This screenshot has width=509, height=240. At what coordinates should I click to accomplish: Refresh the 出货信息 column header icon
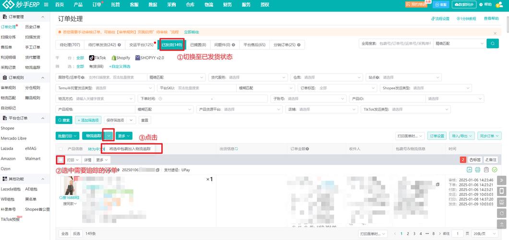point(237,149)
